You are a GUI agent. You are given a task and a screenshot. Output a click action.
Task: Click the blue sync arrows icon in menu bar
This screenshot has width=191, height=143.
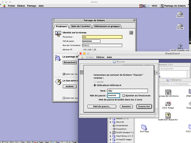click(x=148, y=6)
